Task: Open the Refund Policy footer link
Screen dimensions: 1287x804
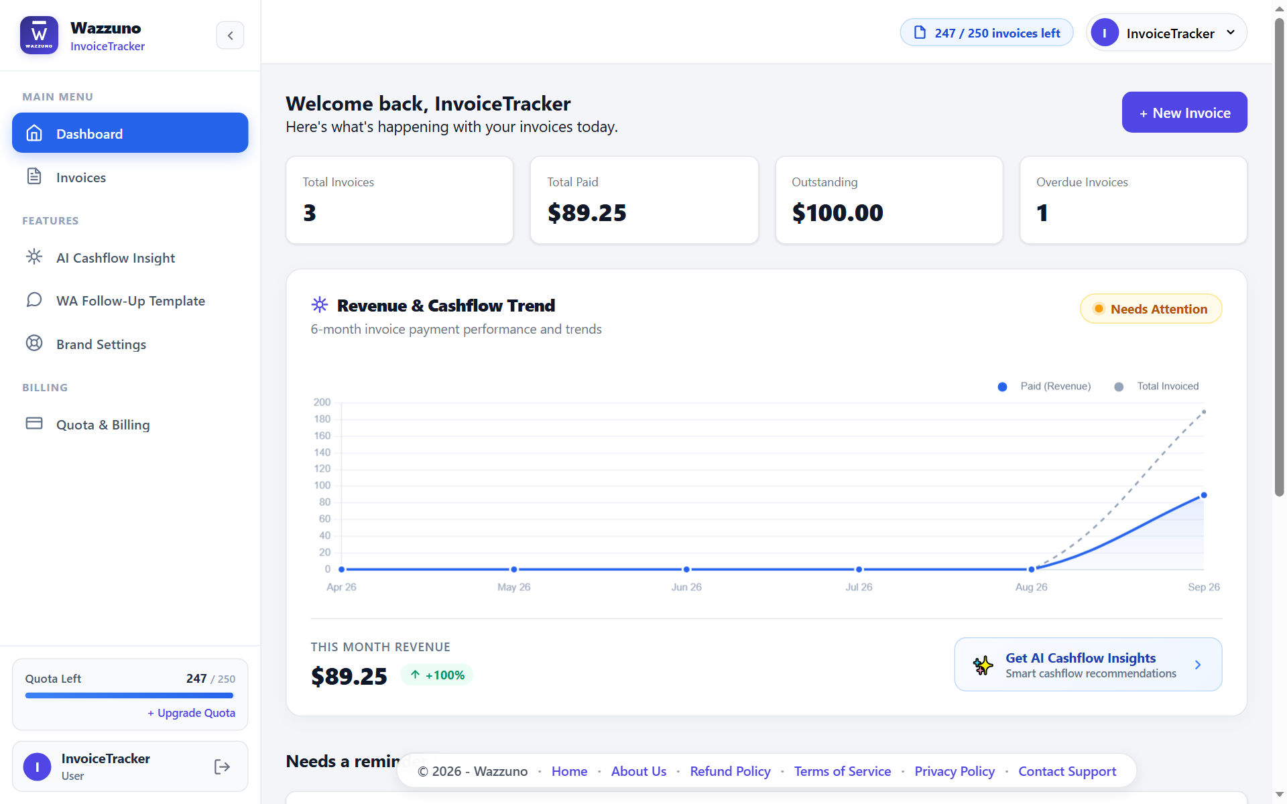Action: pos(730,771)
